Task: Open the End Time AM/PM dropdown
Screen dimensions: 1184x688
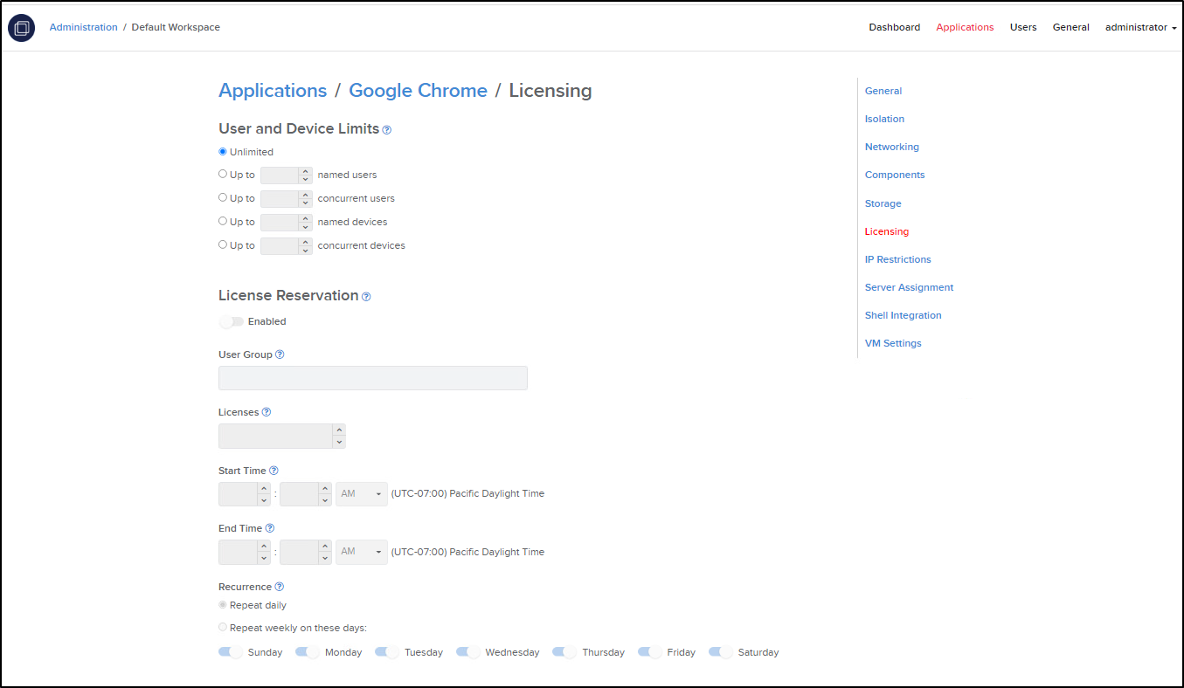Action: pos(362,552)
